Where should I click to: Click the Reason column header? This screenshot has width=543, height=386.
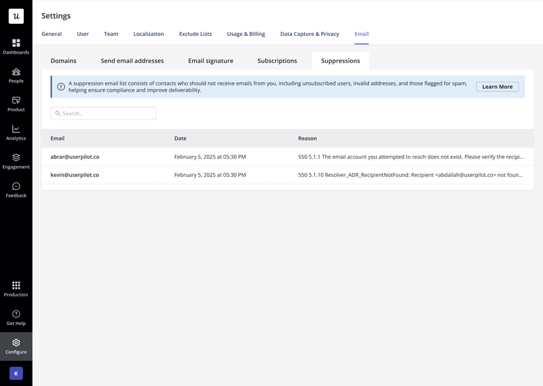[307, 138]
